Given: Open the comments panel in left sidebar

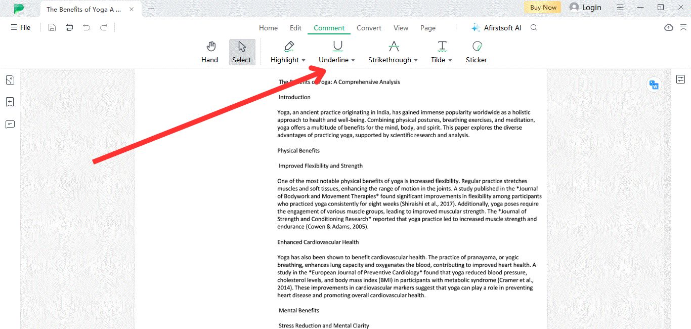Looking at the screenshot, I should pyautogui.click(x=10, y=124).
